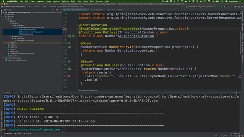244x137 pixels.
Task: Select the Local terminal tab
Action: (15, 93)
